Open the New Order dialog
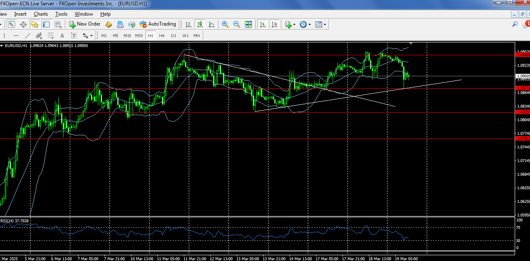 (85, 24)
